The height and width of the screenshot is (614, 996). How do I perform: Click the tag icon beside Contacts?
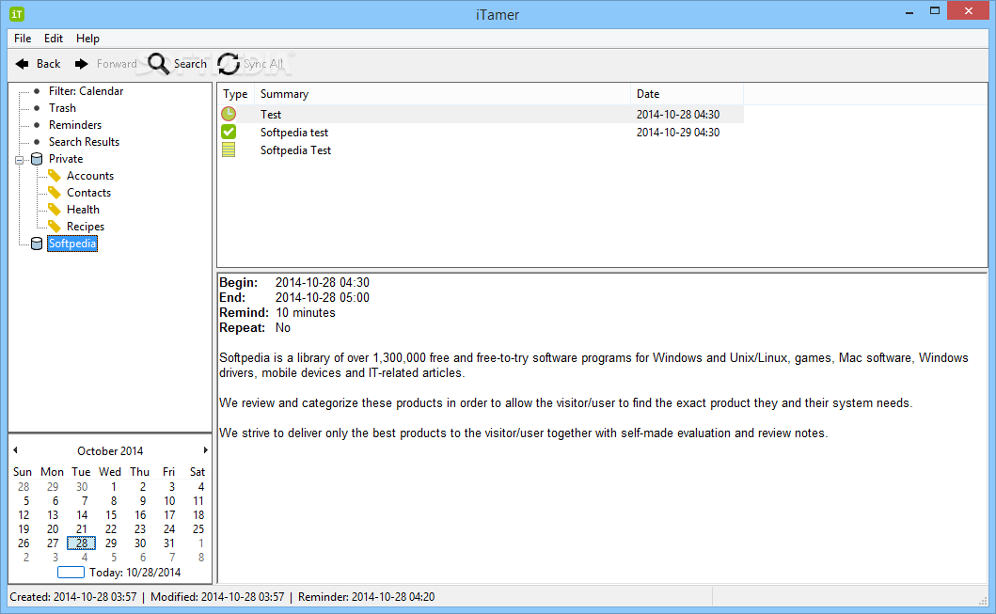pos(55,193)
